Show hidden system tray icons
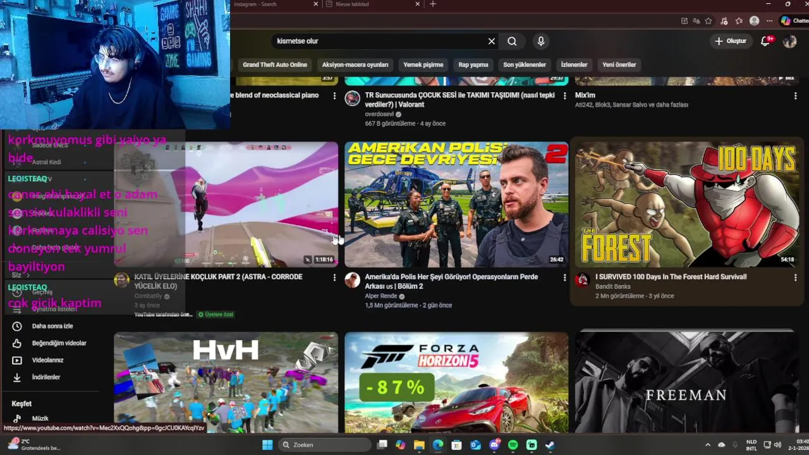 pos(708,445)
